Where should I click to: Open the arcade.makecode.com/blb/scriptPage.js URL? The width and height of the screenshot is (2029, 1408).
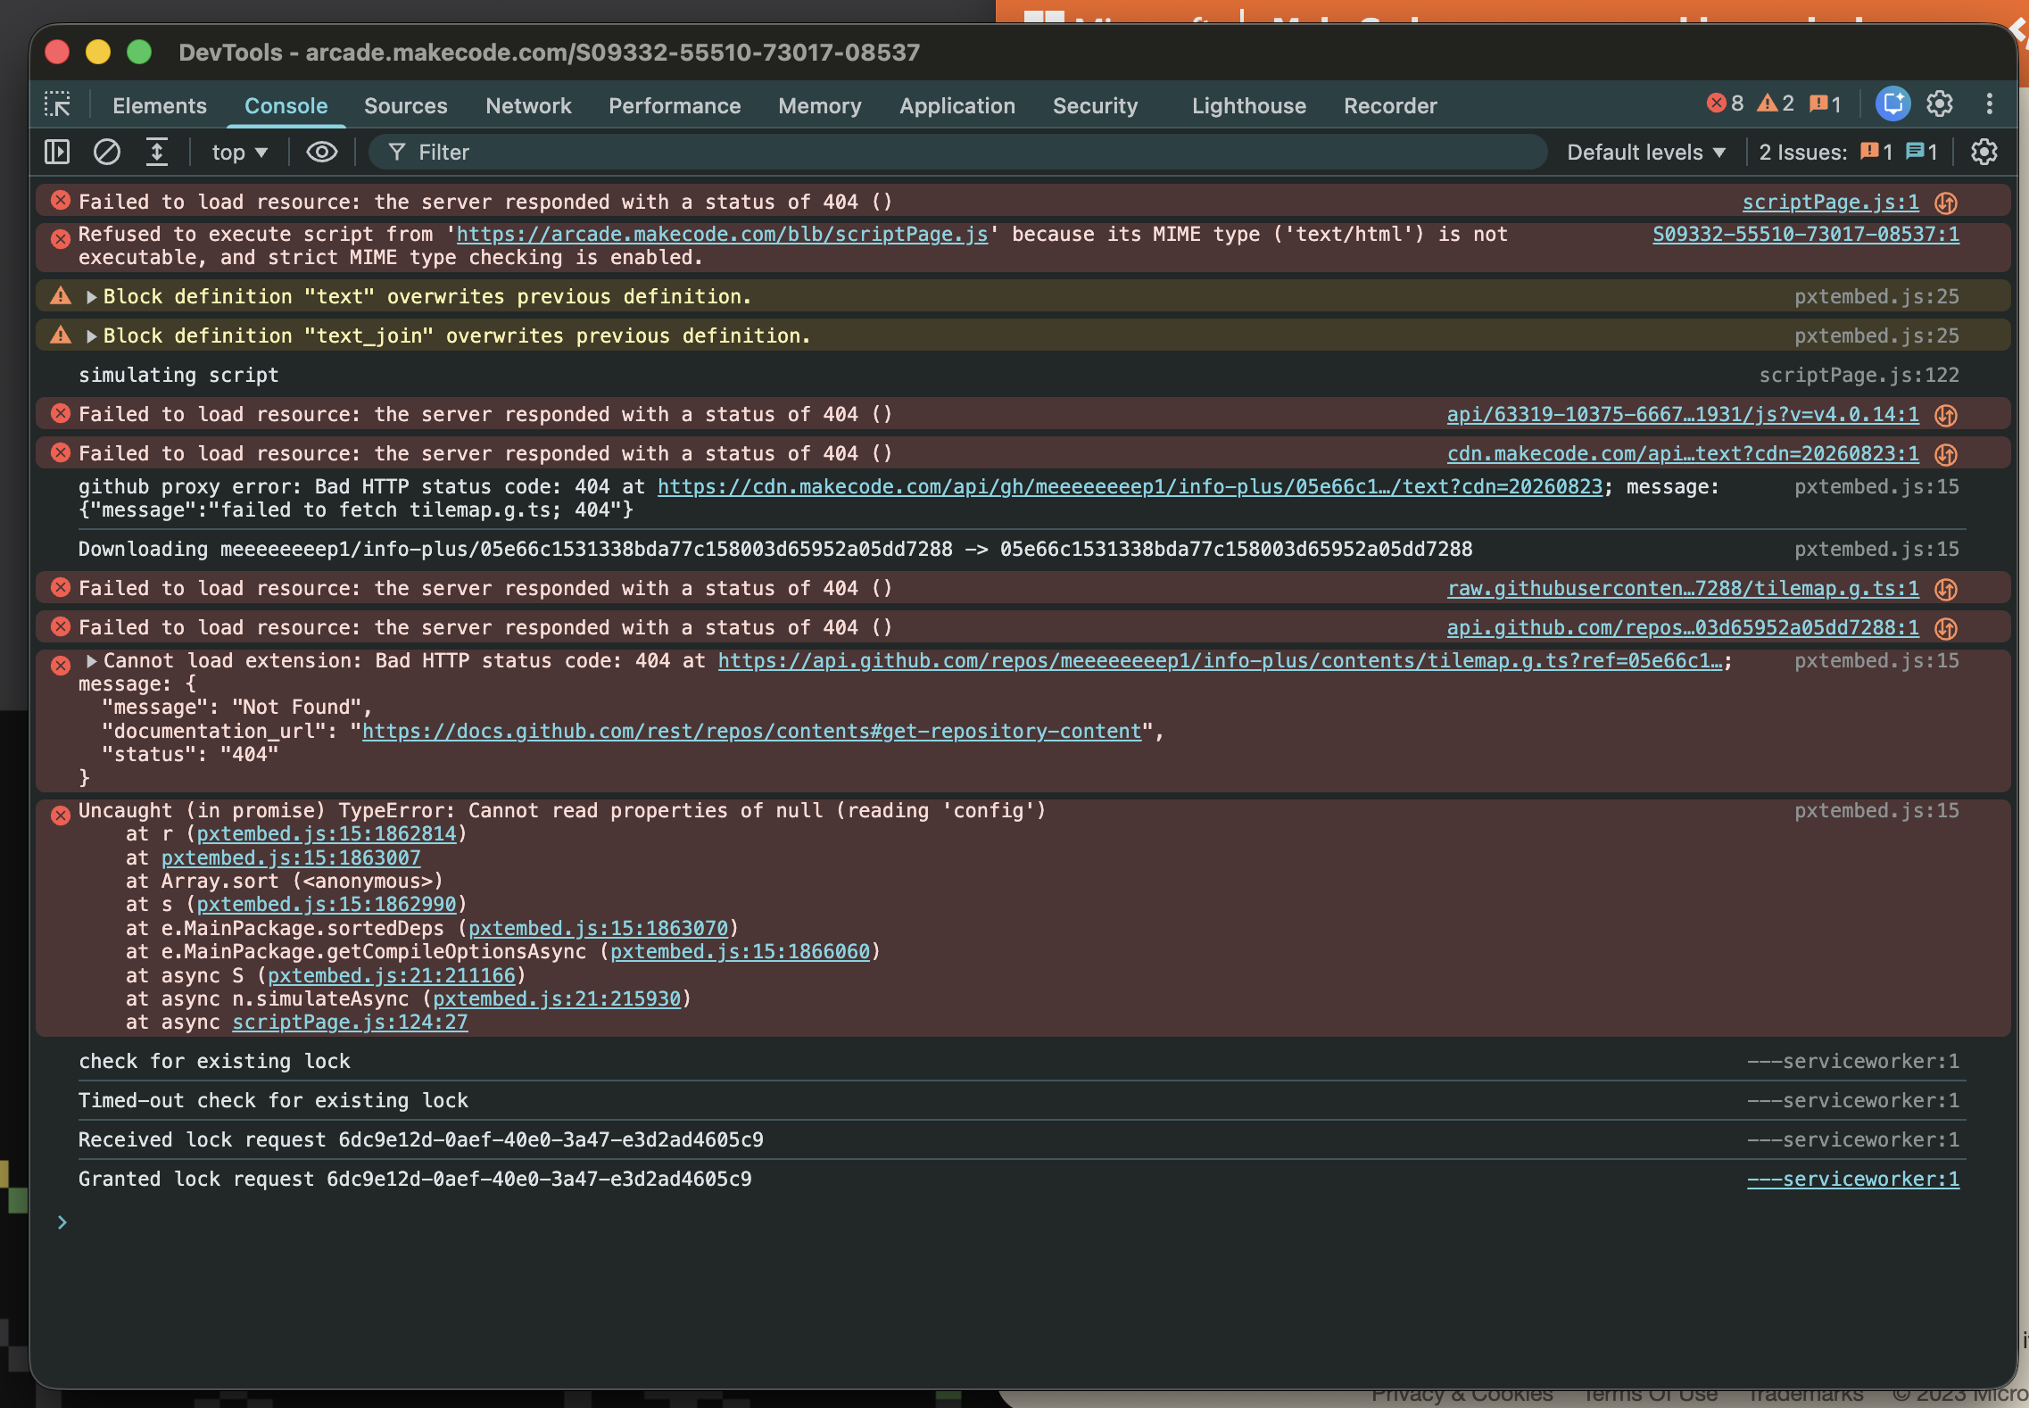pyautogui.click(x=723, y=235)
